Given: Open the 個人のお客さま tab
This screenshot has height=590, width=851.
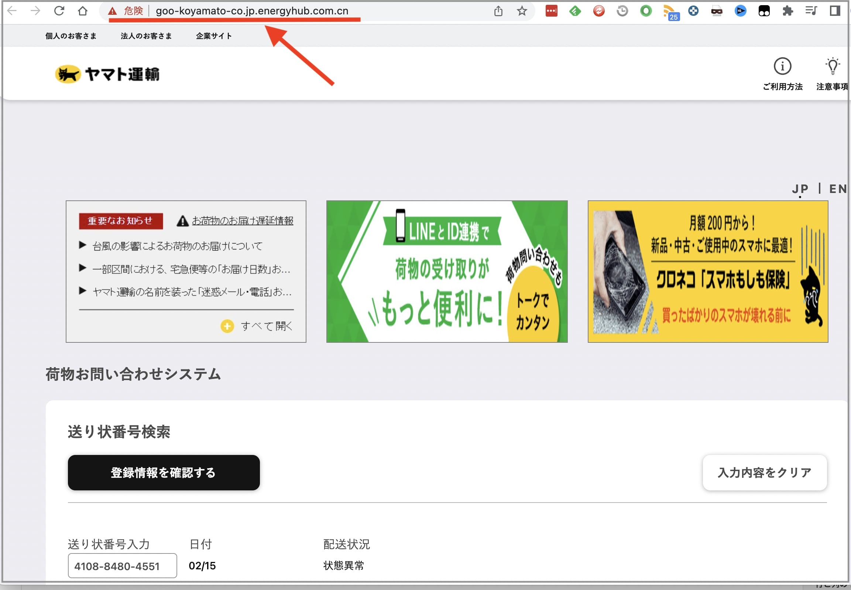Looking at the screenshot, I should (71, 36).
